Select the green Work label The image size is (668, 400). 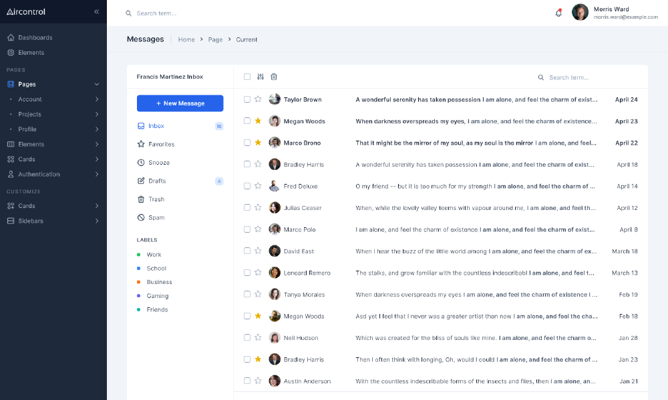tap(154, 254)
